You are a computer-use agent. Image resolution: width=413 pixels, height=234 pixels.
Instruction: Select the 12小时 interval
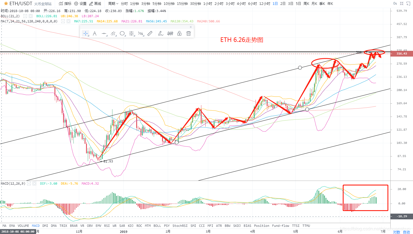[x=265, y=4]
